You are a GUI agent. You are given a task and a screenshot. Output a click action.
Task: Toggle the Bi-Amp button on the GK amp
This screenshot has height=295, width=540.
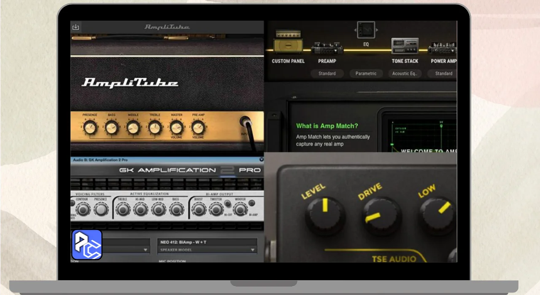point(252,203)
